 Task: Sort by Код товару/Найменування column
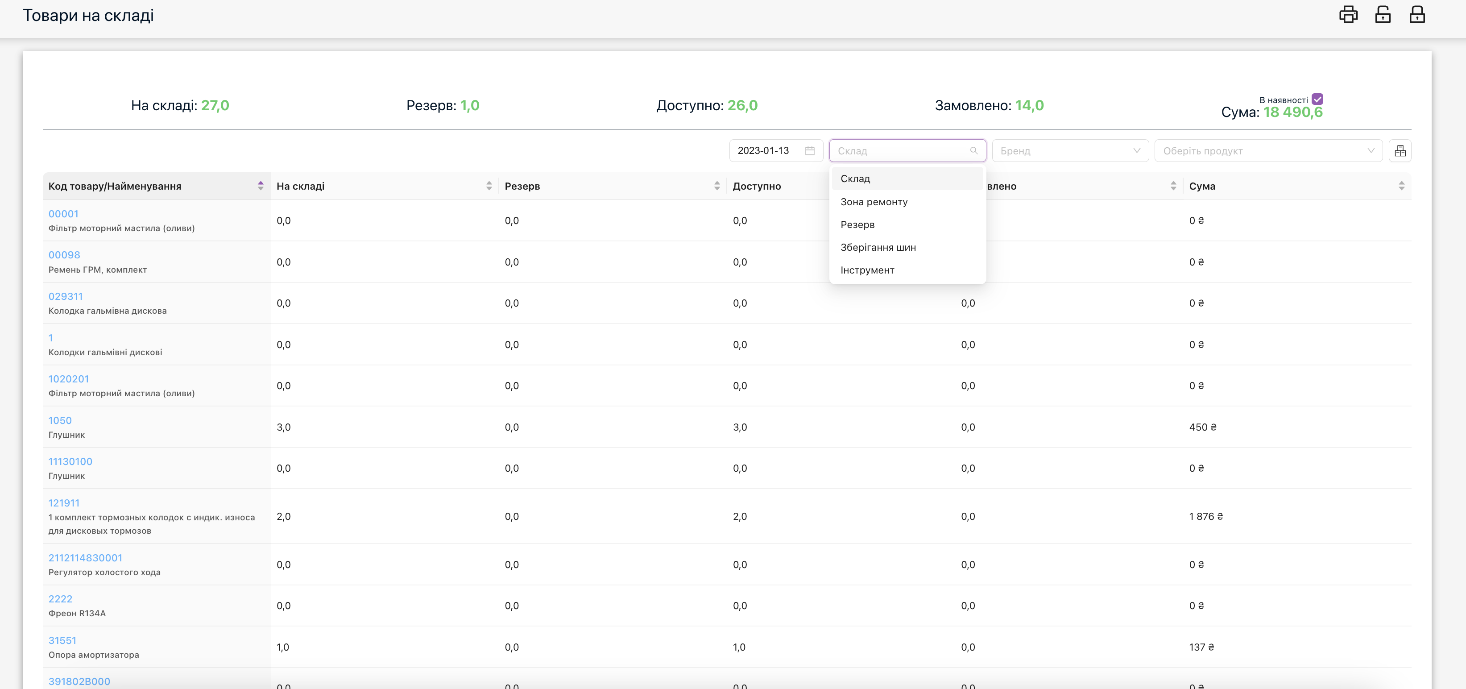260,186
